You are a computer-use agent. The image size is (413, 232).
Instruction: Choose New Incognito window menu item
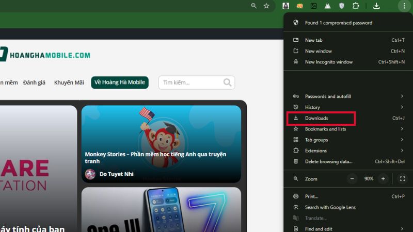(x=328, y=62)
